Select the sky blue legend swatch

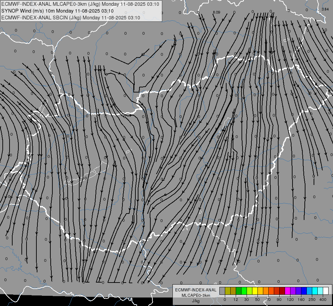tap(310, 291)
